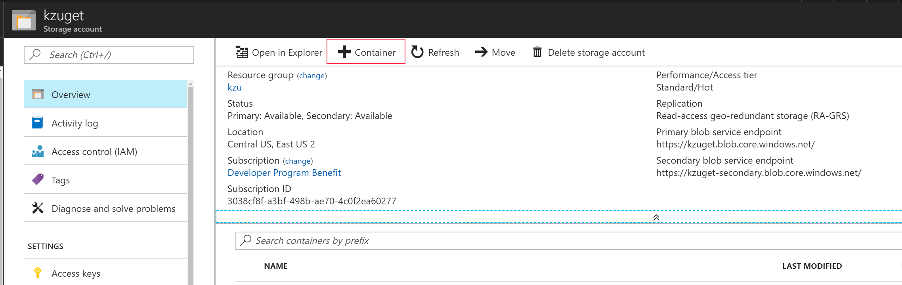Click the yellow Access keys icon
902x285 pixels.
pos(38,272)
